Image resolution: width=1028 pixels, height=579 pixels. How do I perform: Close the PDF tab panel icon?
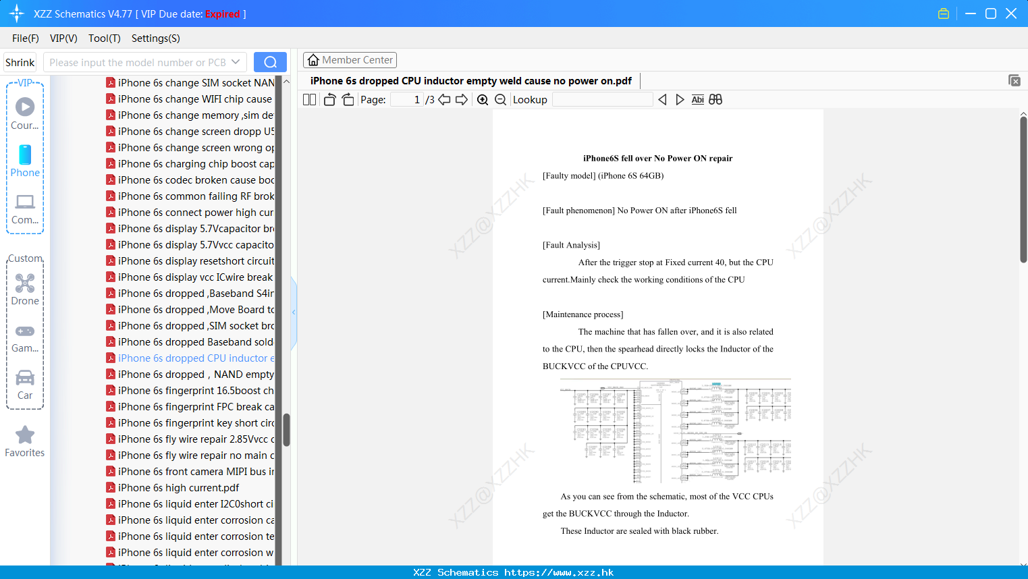pyautogui.click(x=1015, y=80)
